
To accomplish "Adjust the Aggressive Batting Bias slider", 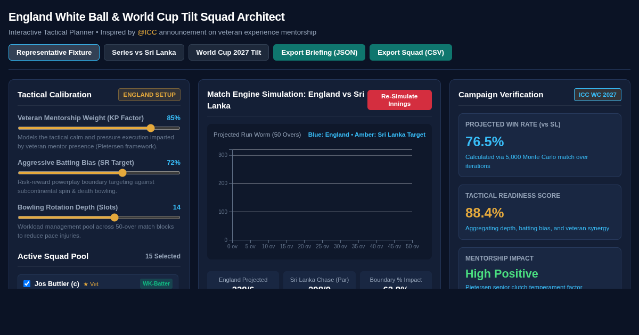I will point(99,173).
